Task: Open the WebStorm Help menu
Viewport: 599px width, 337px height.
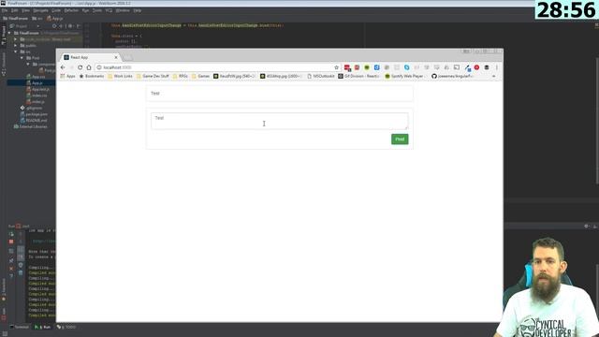Action: coord(138,10)
